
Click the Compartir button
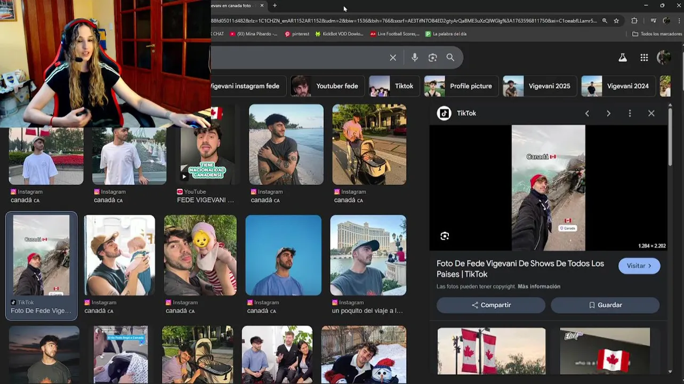(491, 305)
